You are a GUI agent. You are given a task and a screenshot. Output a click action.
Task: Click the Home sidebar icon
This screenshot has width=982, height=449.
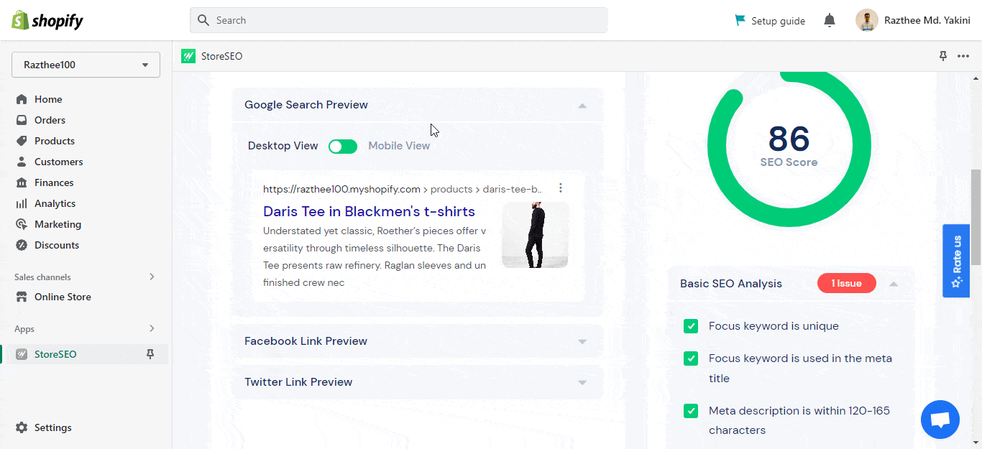point(22,99)
